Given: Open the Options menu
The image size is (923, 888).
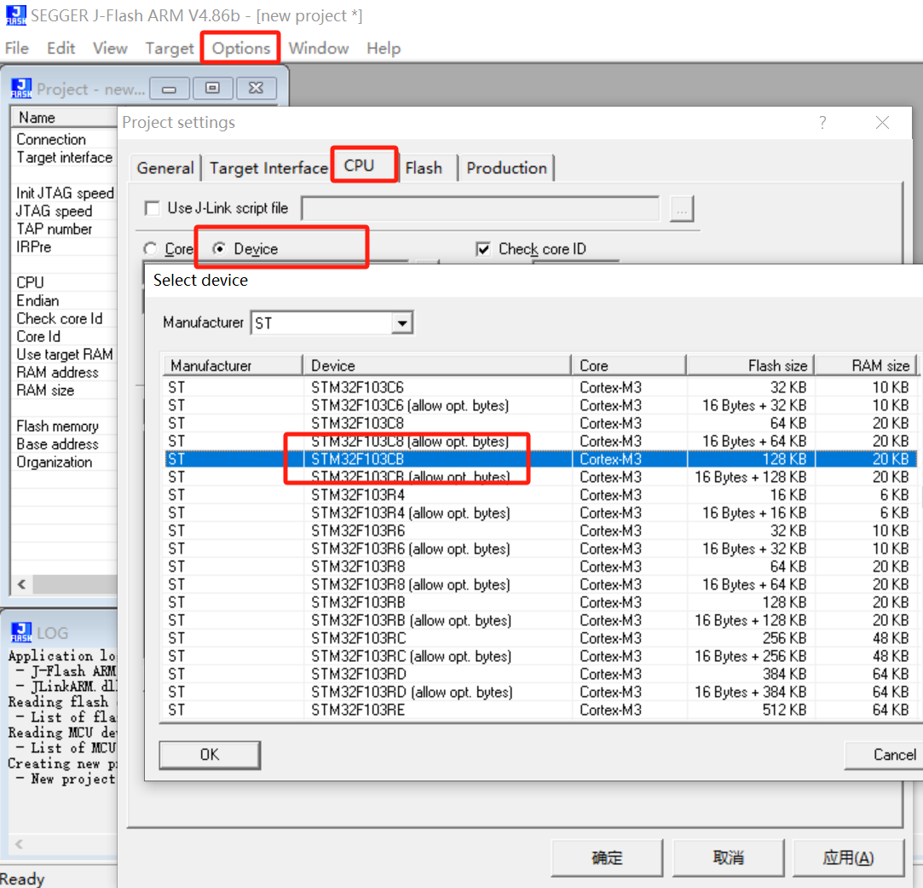Looking at the screenshot, I should (x=240, y=48).
